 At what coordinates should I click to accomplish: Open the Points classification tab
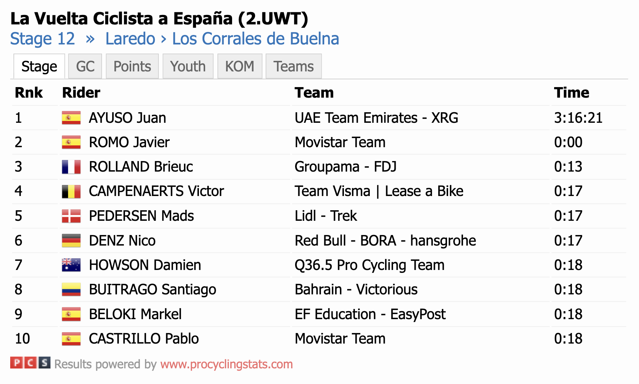132,66
